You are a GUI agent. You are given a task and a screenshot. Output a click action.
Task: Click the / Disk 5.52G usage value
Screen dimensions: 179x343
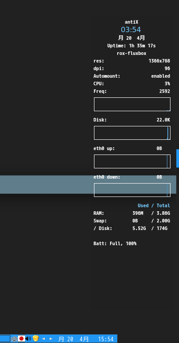pyautogui.click(x=139, y=228)
